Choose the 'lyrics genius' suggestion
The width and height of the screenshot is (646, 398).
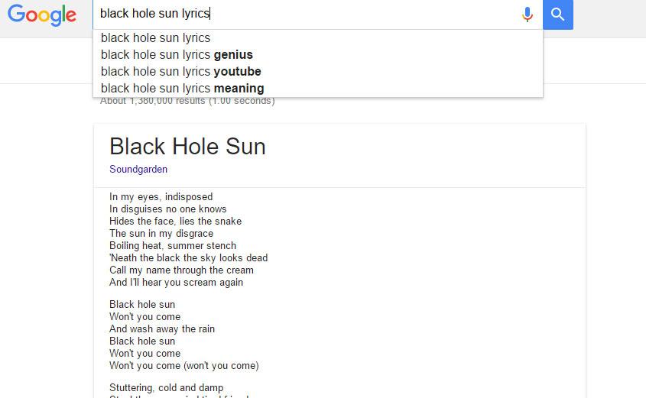317,55
